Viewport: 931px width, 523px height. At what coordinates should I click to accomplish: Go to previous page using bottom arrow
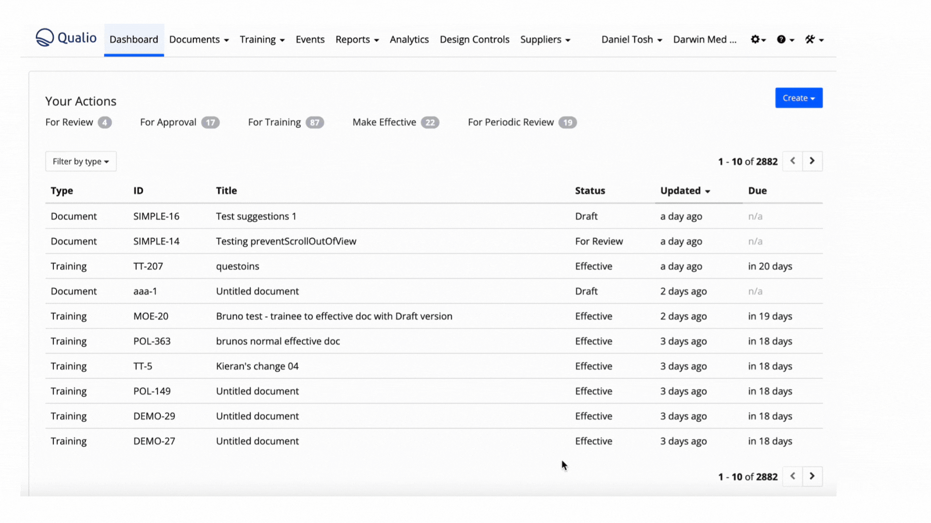(792, 477)
